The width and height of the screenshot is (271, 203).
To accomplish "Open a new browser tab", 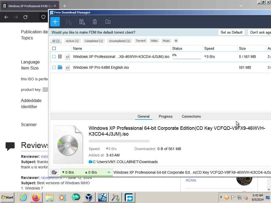I will pyautogui.click(x=65, y=6).
